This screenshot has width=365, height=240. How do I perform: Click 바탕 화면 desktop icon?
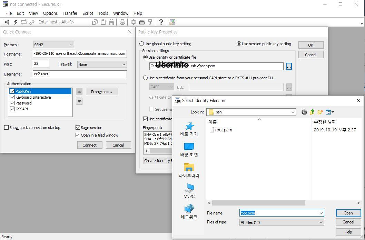tap(189, 150)
